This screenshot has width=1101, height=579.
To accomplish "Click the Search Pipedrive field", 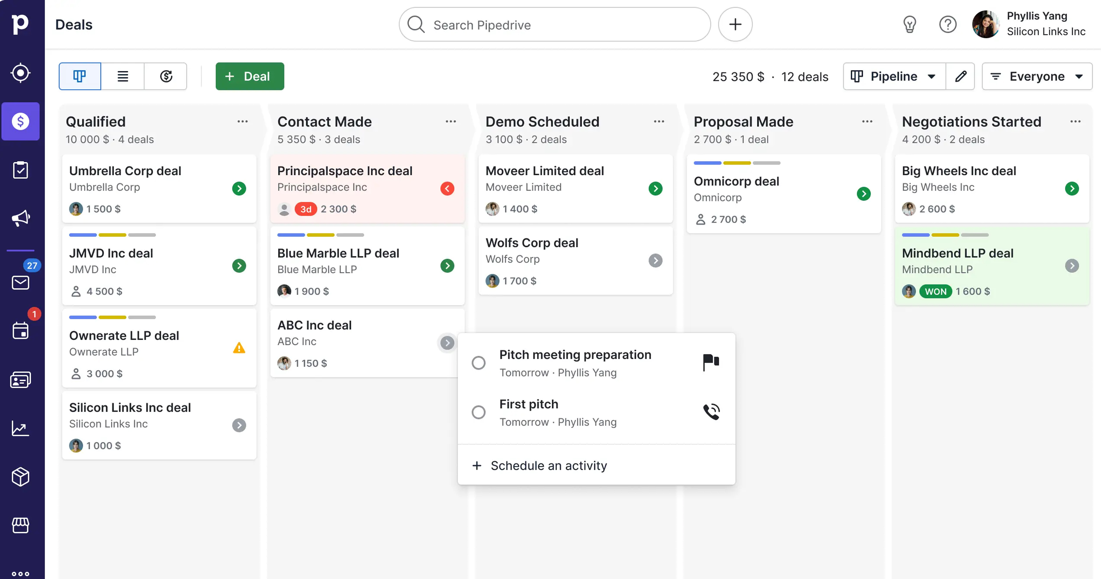I will pyautogui.click(x=556, y=25).
